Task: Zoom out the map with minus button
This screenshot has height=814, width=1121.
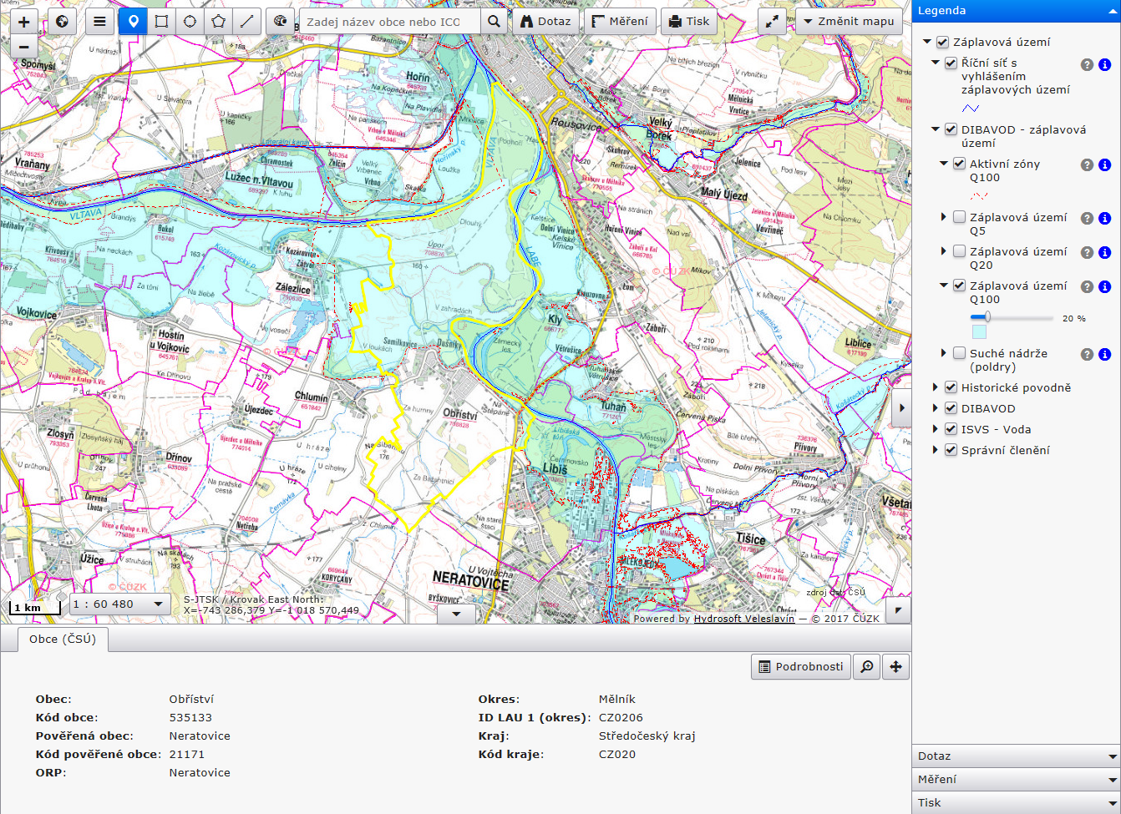Action: tap(23, 47)
